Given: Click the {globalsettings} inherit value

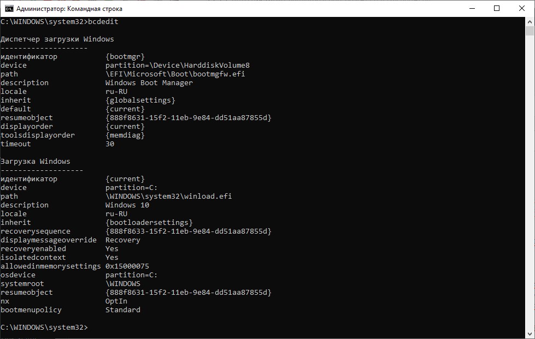Looking at the screenshot, I should coord(140,100).
